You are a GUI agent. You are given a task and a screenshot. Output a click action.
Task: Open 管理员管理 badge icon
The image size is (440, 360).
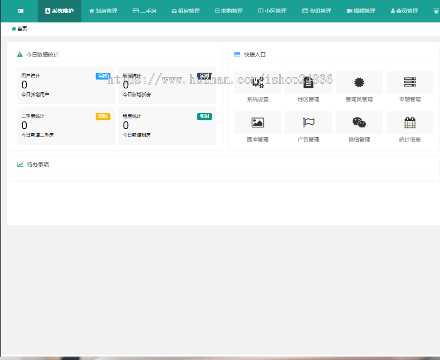tap(359, 82)
